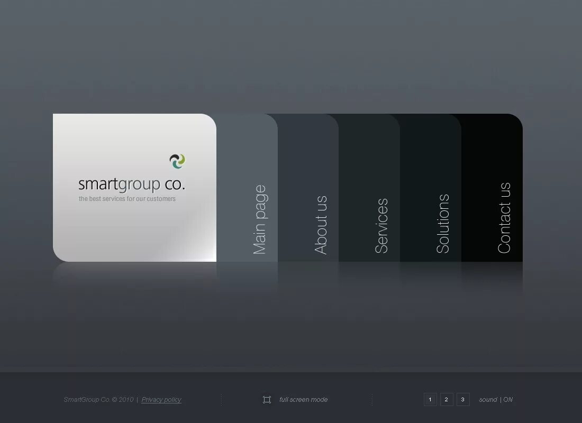Click the tagline 'the best services for our customers'
This screenshot has height=423, width=582.
[x=127, y=199]
